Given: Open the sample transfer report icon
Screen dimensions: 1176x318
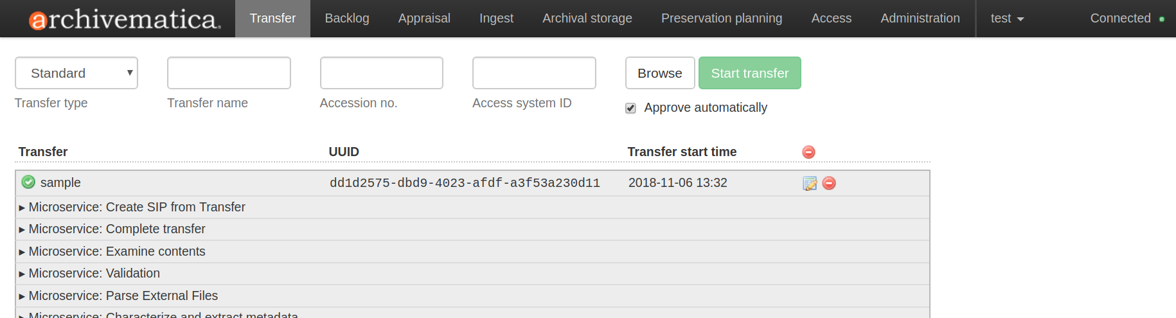Looking at the screenshot, I should (x=810, y=184).
